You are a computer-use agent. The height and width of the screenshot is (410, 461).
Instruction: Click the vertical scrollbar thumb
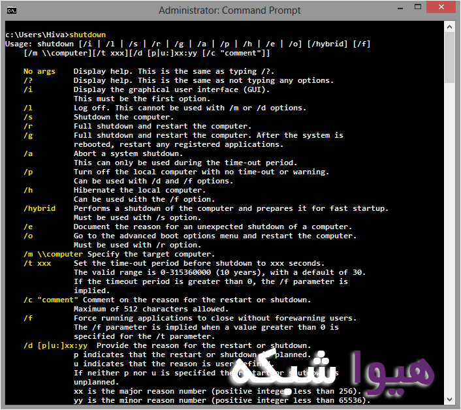coord(450,60)
